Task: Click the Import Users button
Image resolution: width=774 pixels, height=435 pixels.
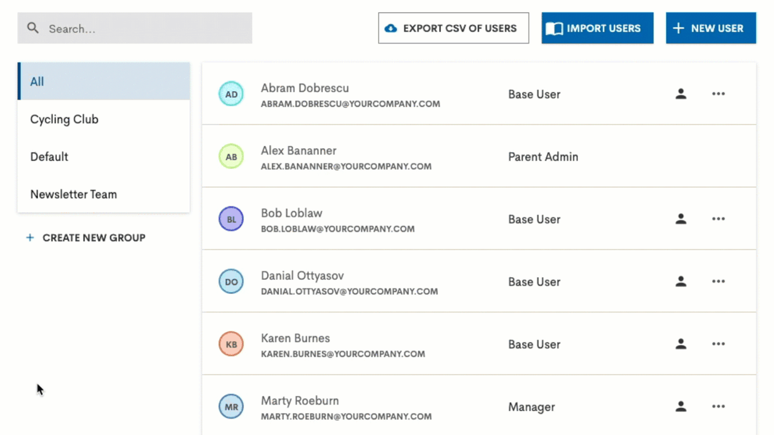Action: pos(598,28)
